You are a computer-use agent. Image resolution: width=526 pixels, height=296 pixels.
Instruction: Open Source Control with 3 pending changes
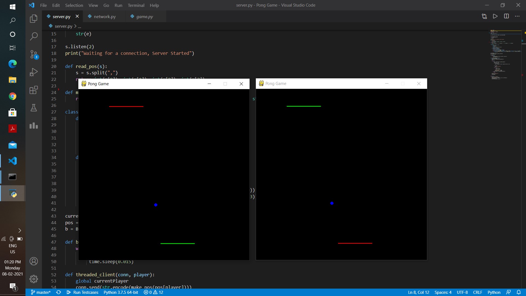[34, 54]
